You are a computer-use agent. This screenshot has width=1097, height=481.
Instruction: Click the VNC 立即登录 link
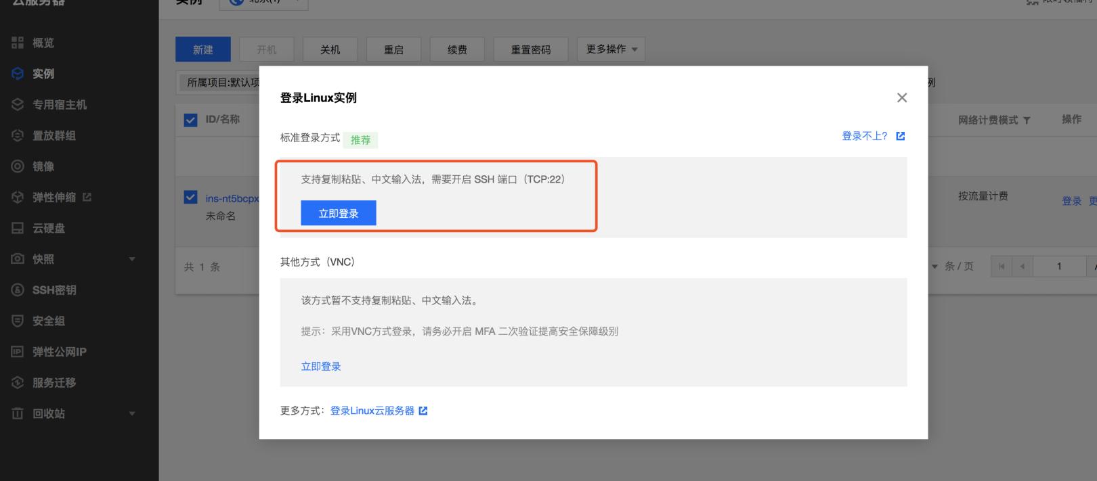[321, 367]
